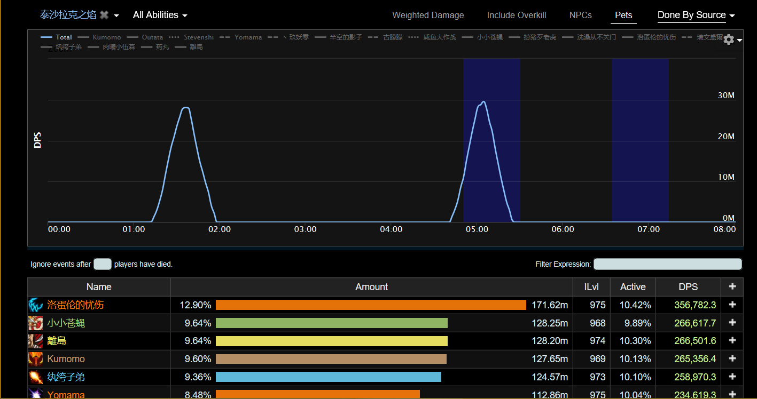Remove the 泰沙拉克之焰 filter via X icon
Viewport: 757px width, 399px height.
click(104, 15)
